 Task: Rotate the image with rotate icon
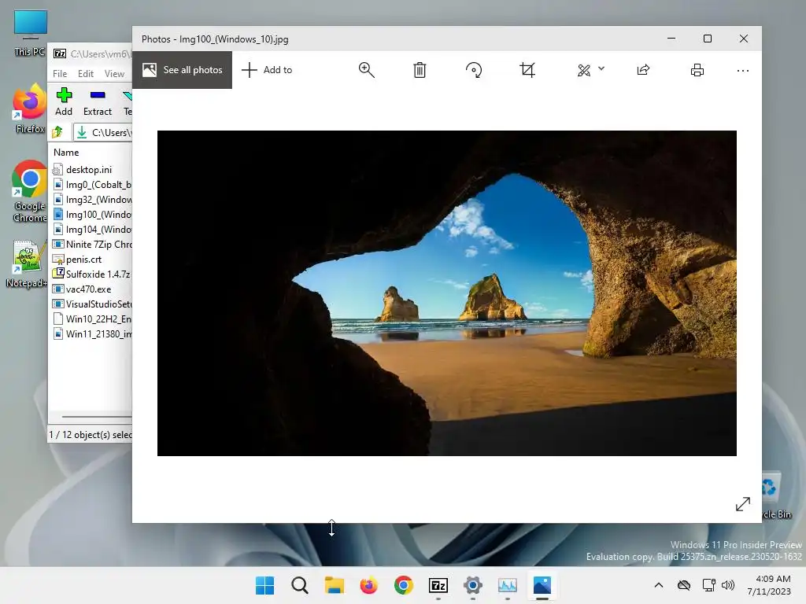click(473, 70)
